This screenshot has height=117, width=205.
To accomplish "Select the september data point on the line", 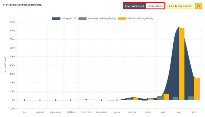I will point(55,100).
